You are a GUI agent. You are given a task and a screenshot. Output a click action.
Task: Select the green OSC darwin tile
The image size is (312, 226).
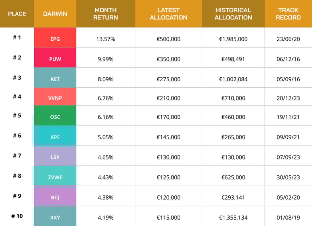point(55,117)
